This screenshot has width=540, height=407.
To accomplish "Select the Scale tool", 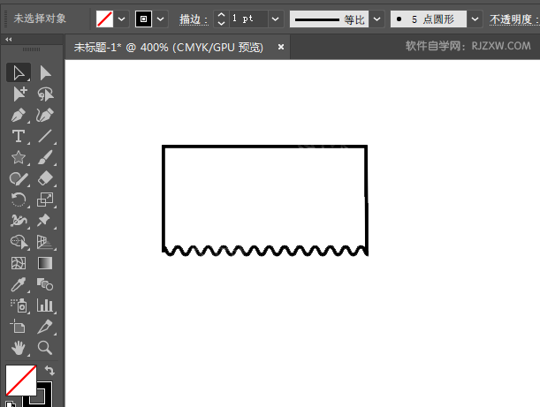I will click(x=45, y=200).
